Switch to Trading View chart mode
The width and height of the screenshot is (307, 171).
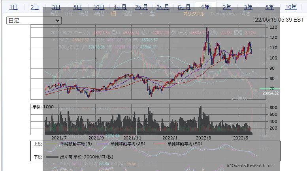223,13
